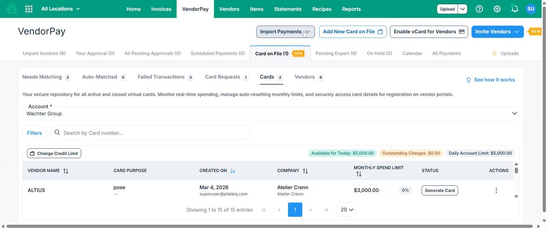Go to last page of entries
Screen dimensions: 547x229
click(x=326, y=210)
